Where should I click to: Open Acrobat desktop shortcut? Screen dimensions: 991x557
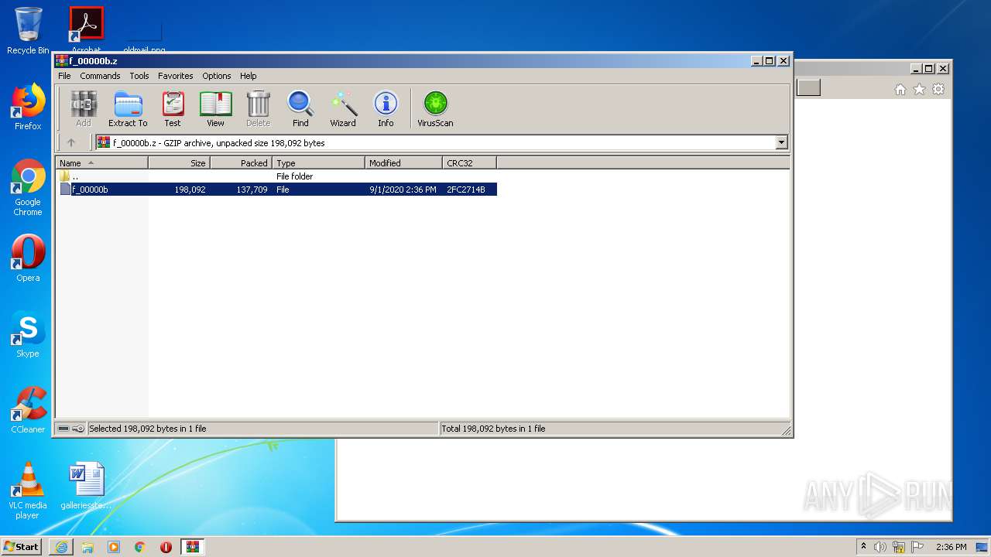tap(86, 29)
